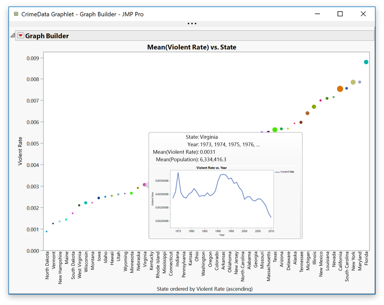Maximize the JMP Graph Builder window

point(340,14)
